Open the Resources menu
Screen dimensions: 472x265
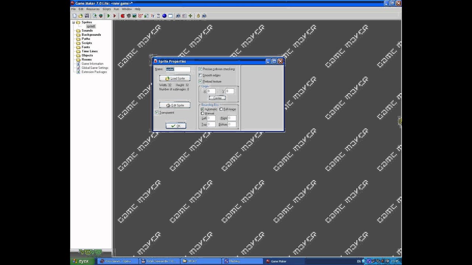(93, 9)
